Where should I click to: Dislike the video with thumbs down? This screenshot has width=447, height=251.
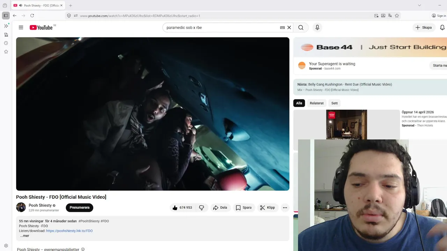[x=201, y=207]
